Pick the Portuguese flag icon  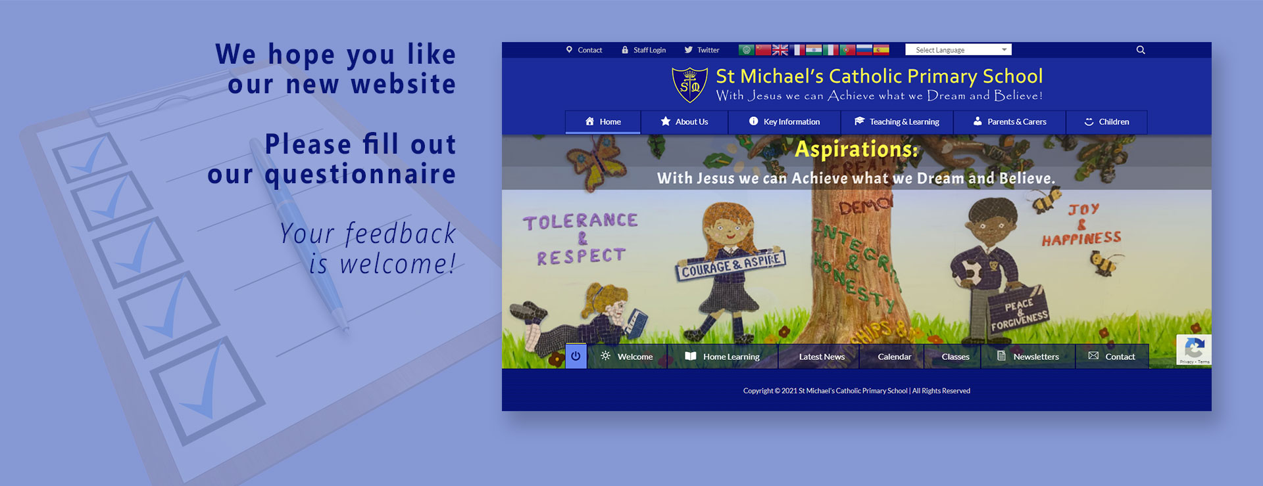(x=848, y=50)
